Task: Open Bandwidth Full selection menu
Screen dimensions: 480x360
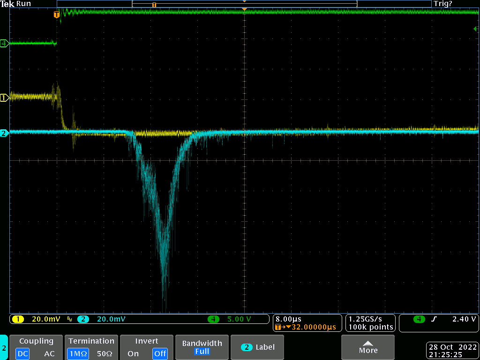Action: click(x=202, y=347)
